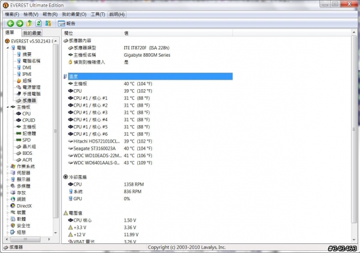Switch to the 選單 tab
The image size is (360, 253).
(10, 33)
